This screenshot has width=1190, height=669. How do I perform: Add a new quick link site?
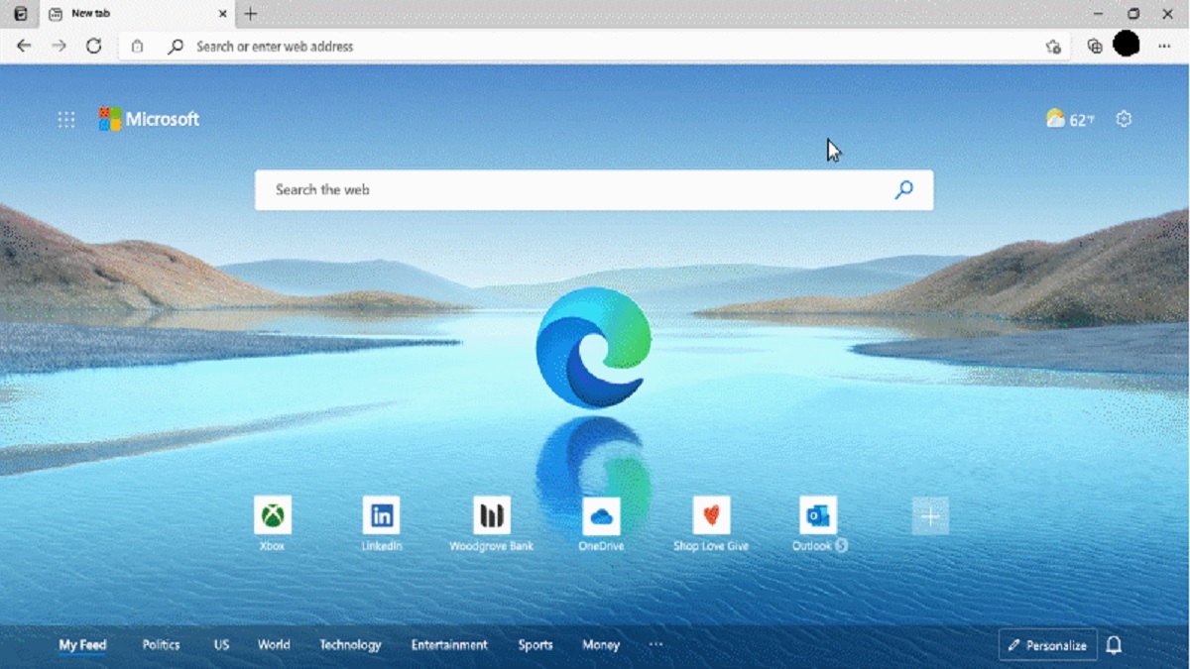[x=930, y=515]
